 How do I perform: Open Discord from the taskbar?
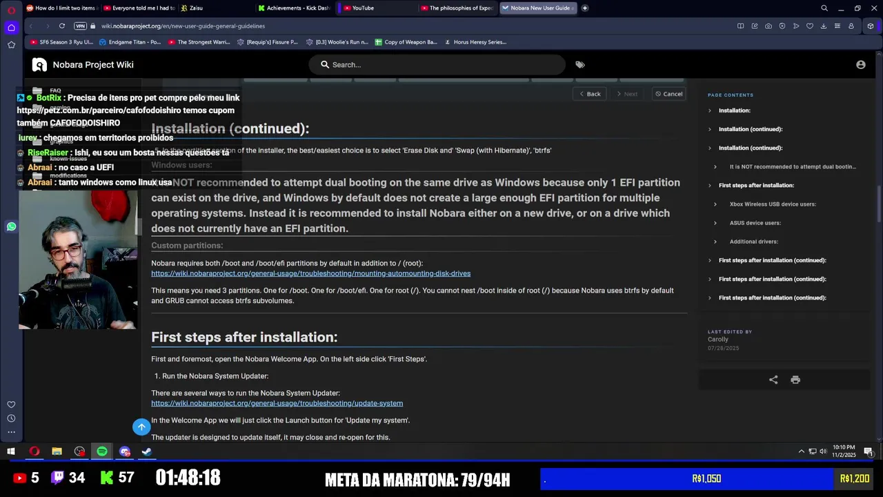click(125, 451)
